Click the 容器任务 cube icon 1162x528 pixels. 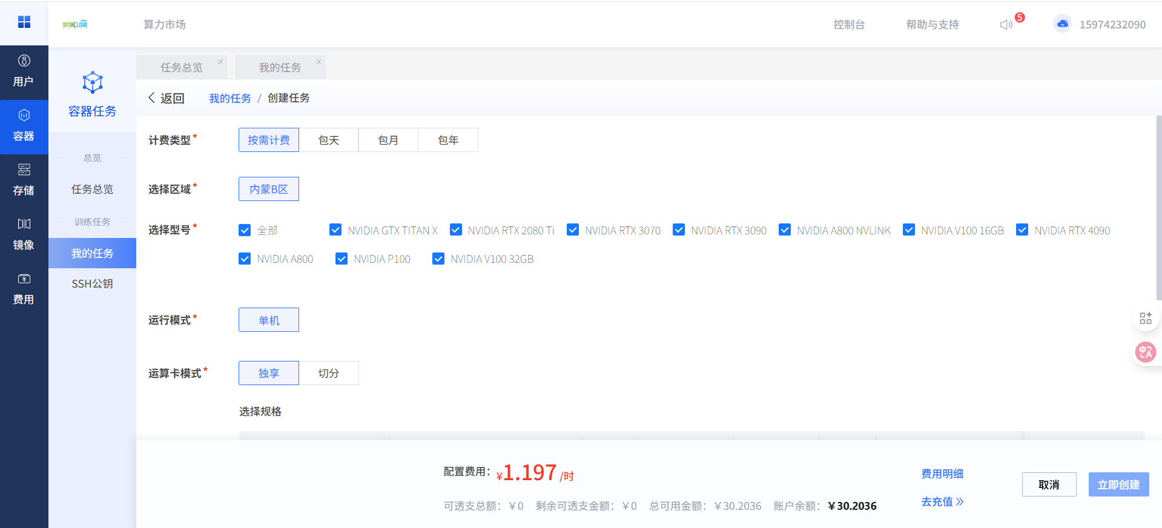[93, 82]
